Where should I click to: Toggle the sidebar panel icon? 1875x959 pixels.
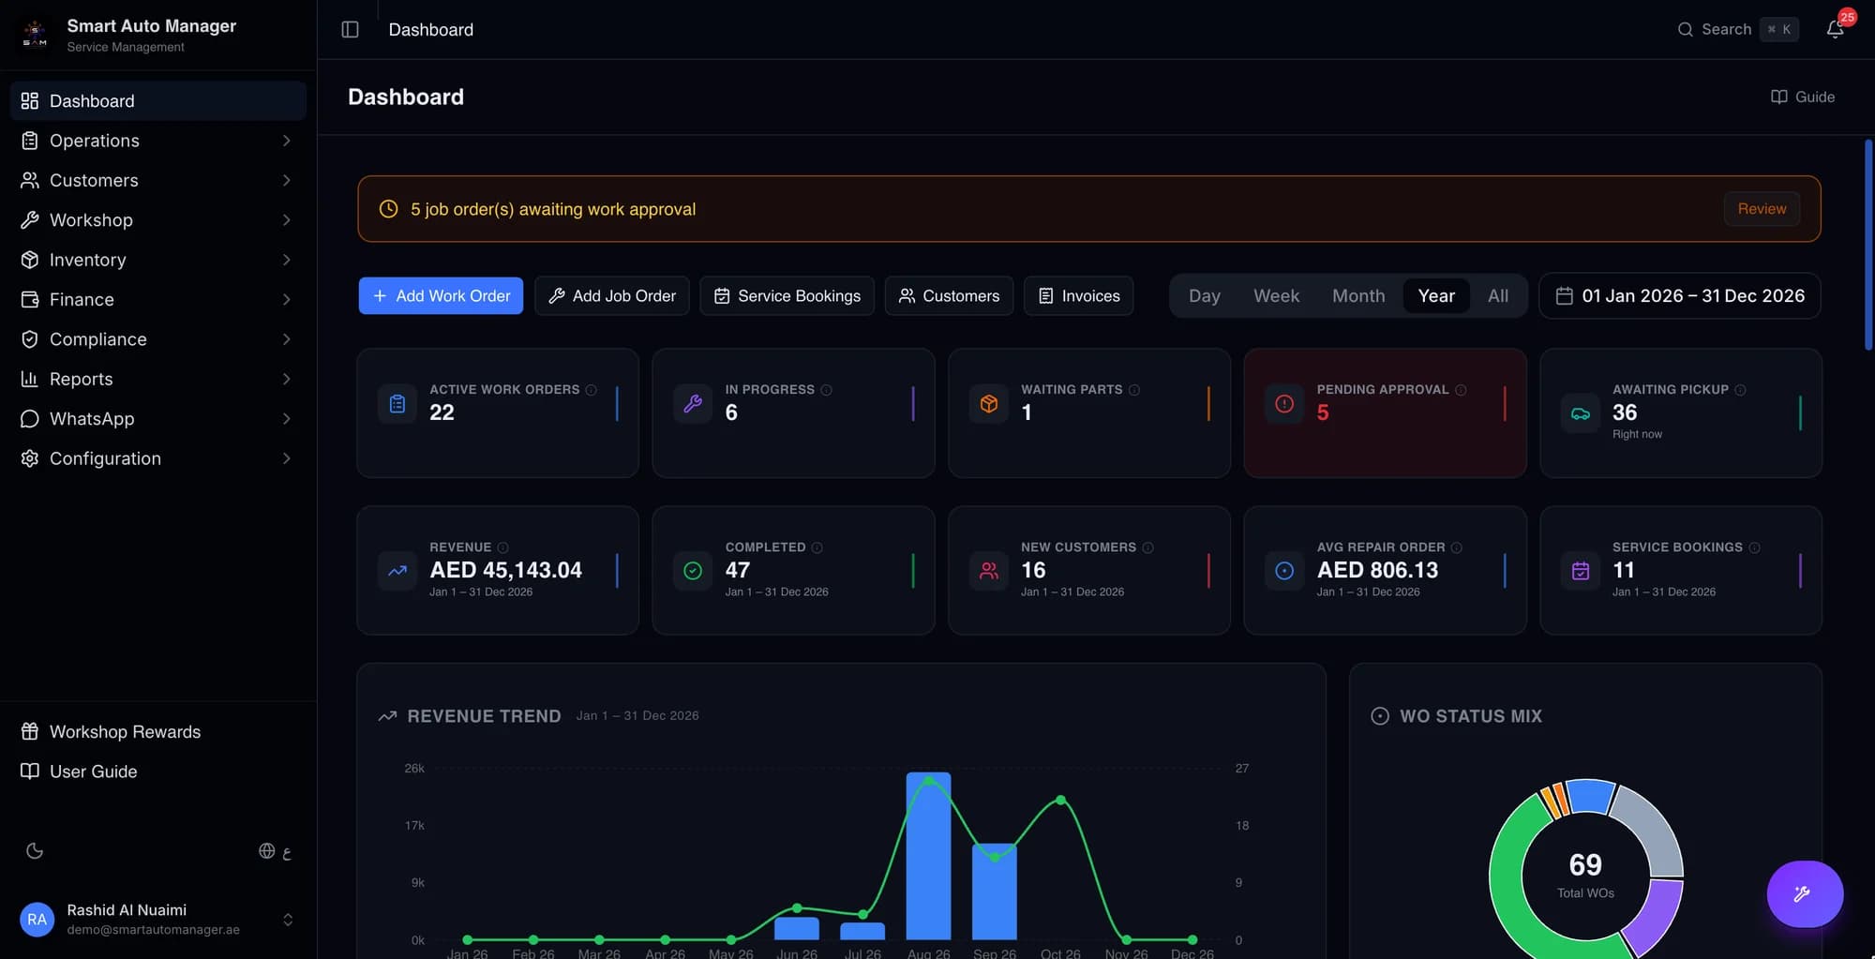(350, 29)
